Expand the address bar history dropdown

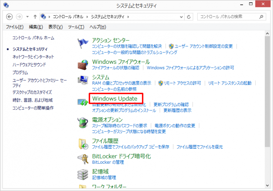[x=181, y=17]
